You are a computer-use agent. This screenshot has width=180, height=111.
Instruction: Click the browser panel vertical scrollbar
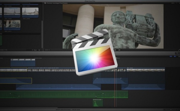click(42, 34)
